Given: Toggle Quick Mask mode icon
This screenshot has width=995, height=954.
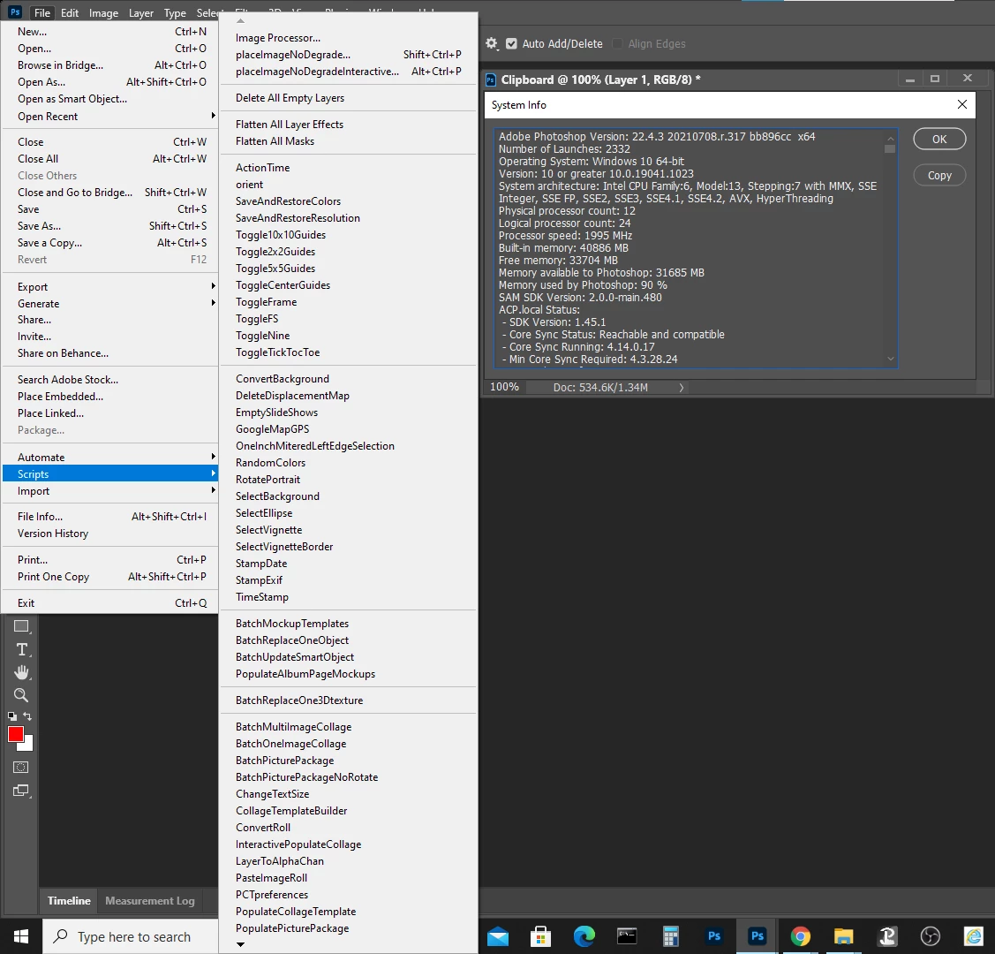Looking at the screenshot, I should click(x=21, y=768).
